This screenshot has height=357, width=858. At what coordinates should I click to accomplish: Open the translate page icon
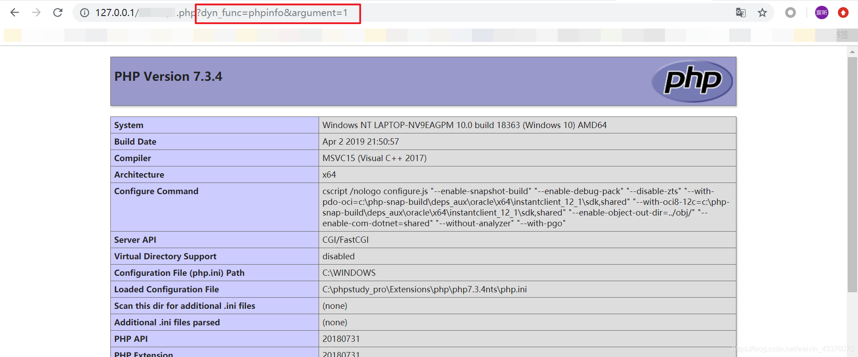740,12
